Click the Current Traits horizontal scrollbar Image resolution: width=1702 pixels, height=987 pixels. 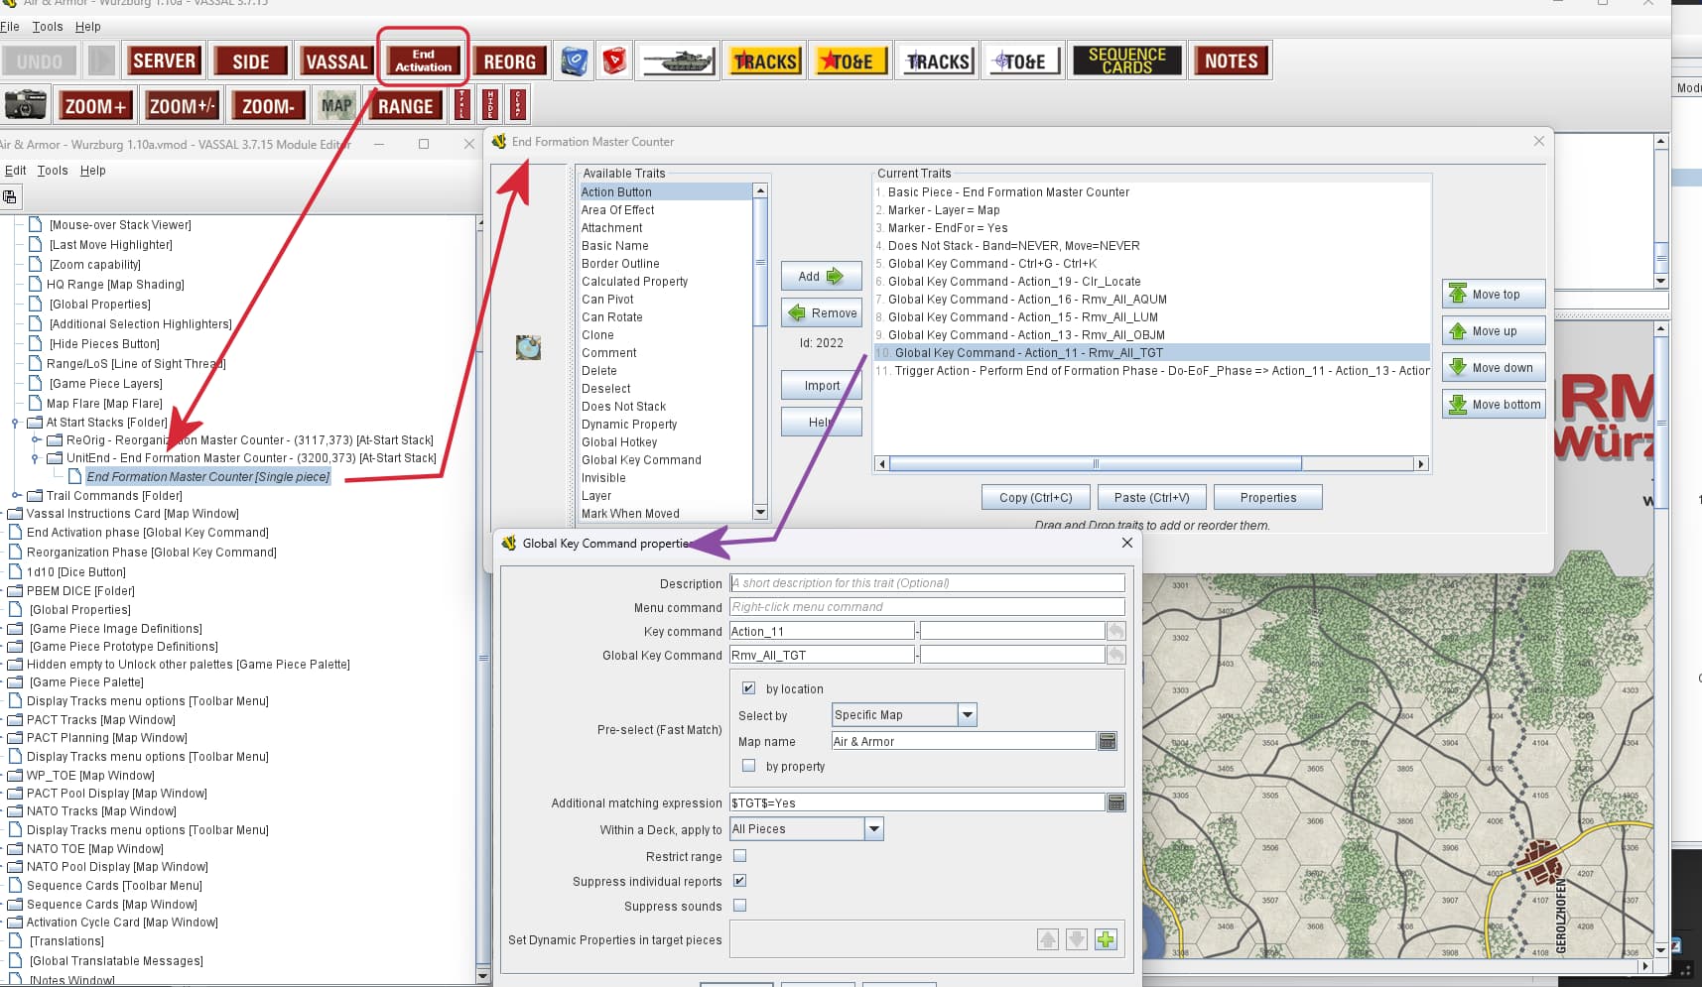[x=1151, y=463]
